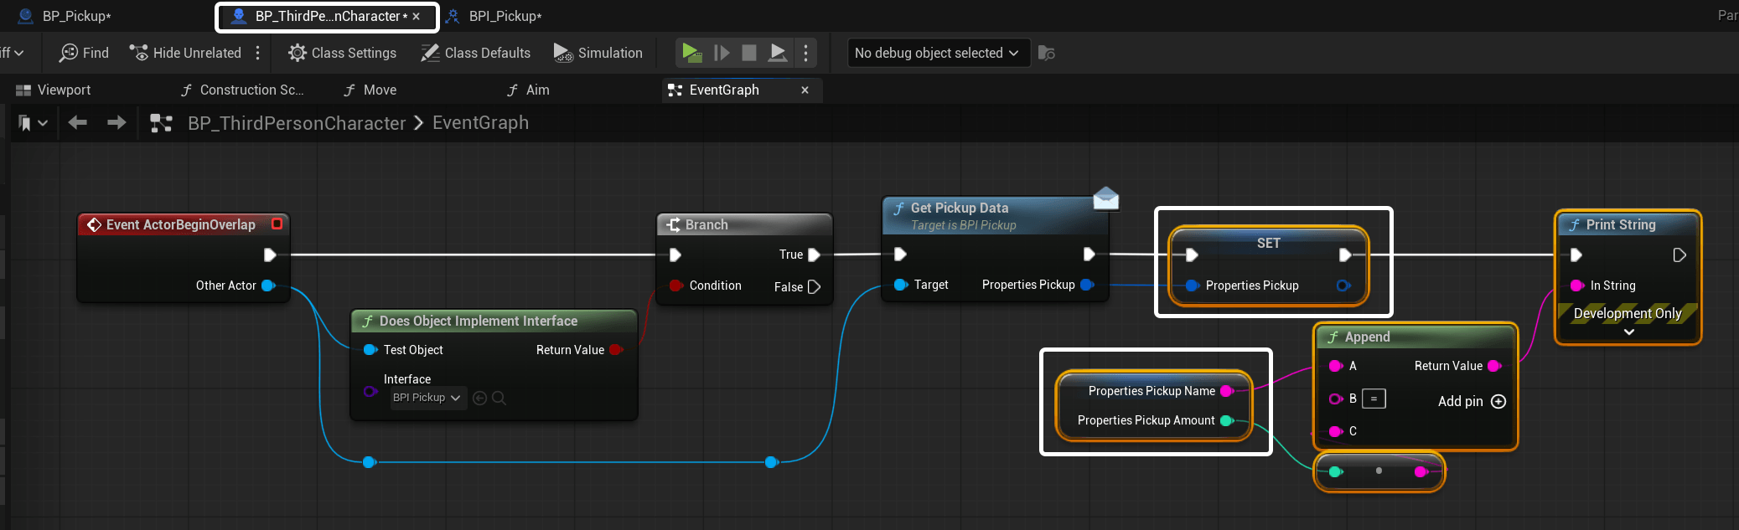Click navigate forward arrow in graph breadcrumb
This screenshot has width=1739, height=530.
pos(116,123)
